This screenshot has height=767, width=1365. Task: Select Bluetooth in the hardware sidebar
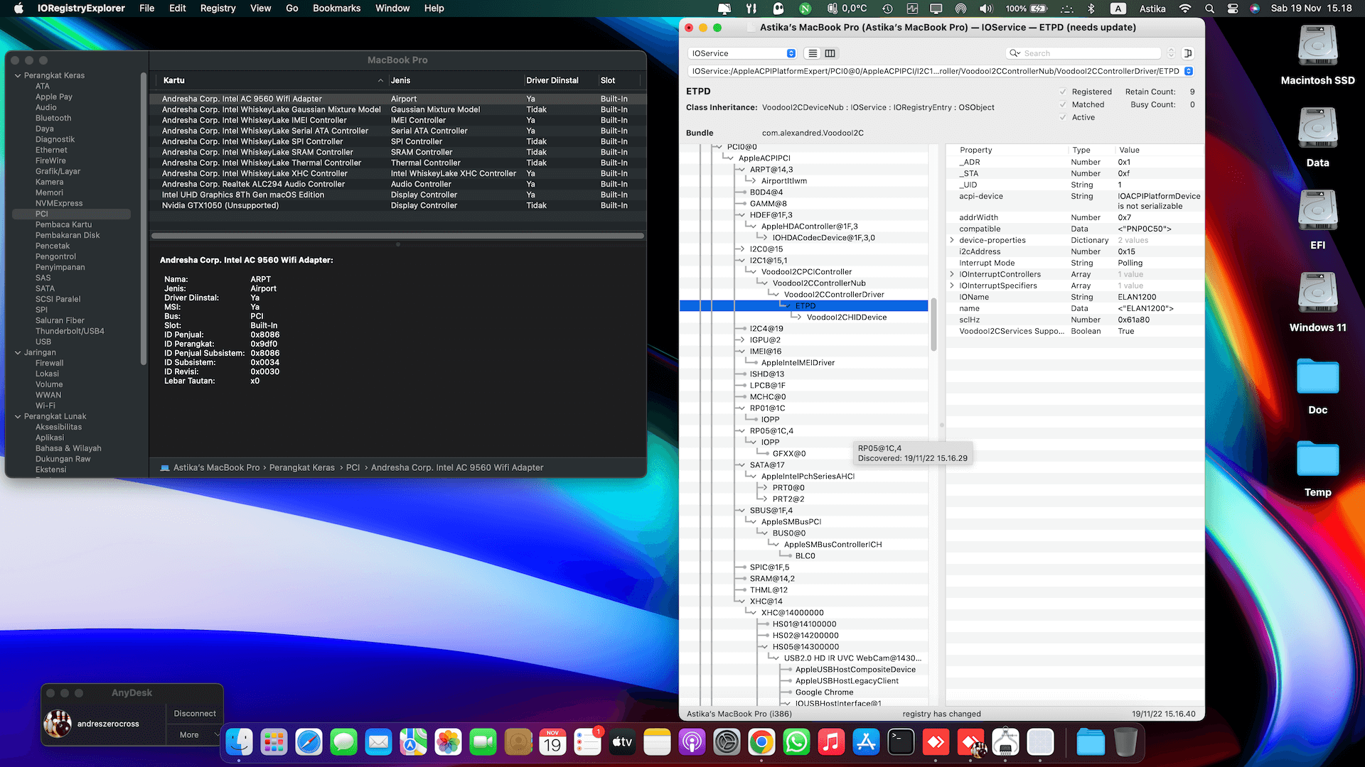point(53,118)
